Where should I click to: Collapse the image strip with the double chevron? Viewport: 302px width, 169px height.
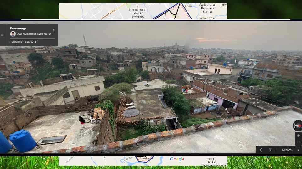[x=299, y=150]
